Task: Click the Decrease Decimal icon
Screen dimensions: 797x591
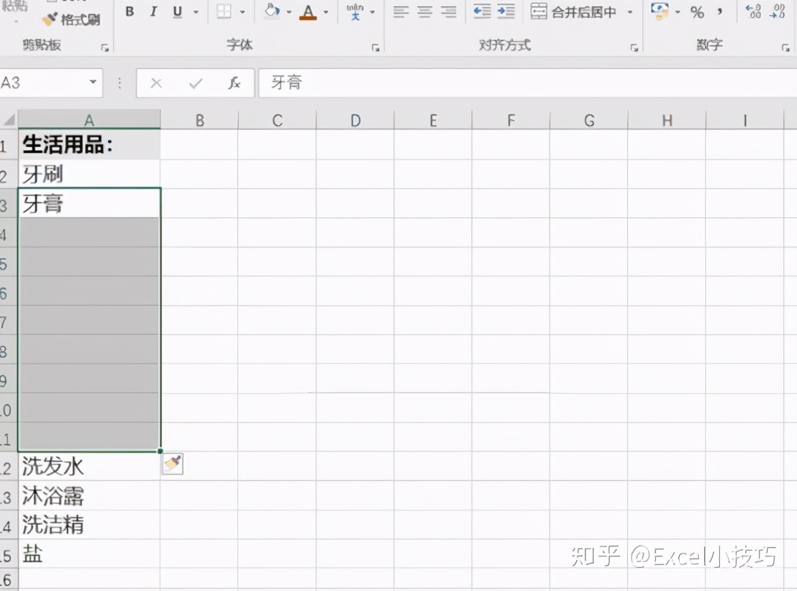Action: [x=777, y=12]
